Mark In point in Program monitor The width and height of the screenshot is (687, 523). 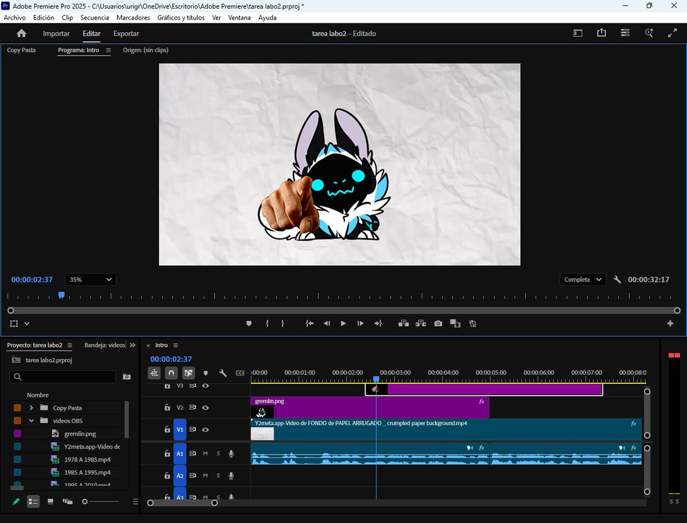(267, 324)
